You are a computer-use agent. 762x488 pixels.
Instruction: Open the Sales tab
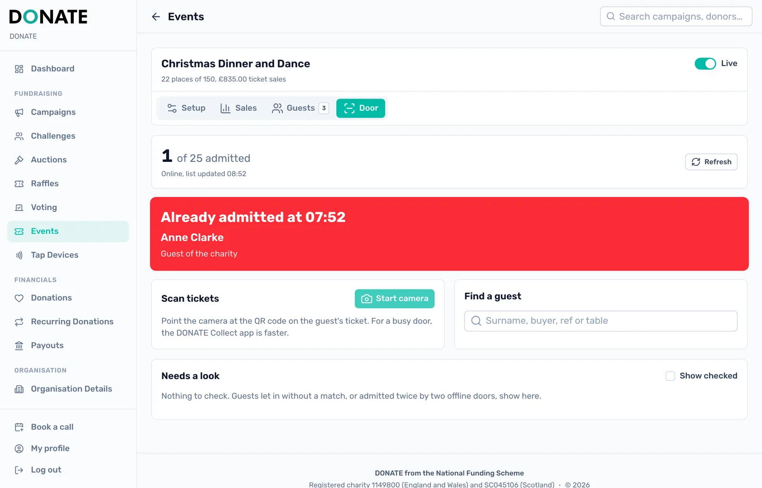click(239, 108)
